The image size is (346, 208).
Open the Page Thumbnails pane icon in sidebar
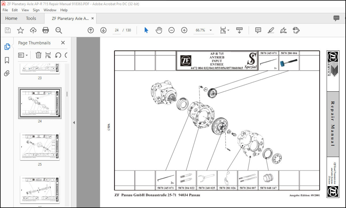[7, 47]
